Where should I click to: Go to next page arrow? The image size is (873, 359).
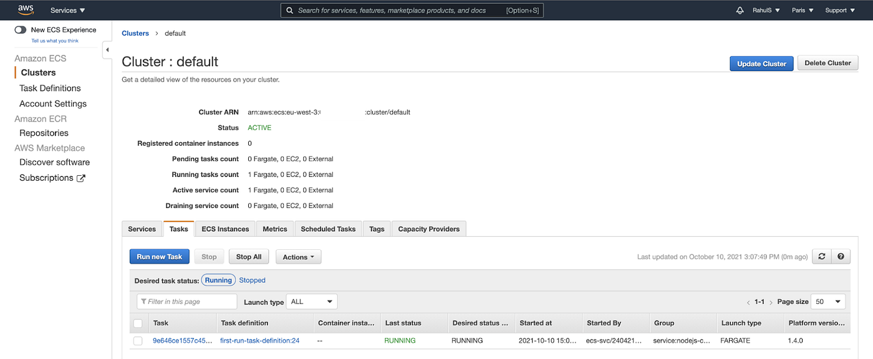[771, 302]
